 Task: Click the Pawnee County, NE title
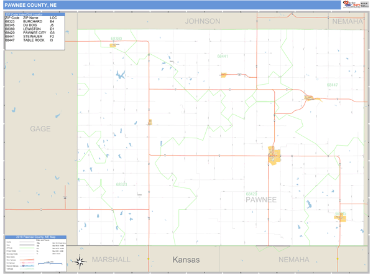tap(31, 4)
